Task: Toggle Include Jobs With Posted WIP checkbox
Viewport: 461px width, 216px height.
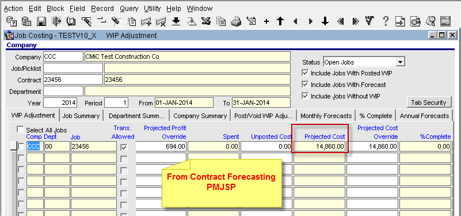Action: pyautogui.click(x=305, y=73)
